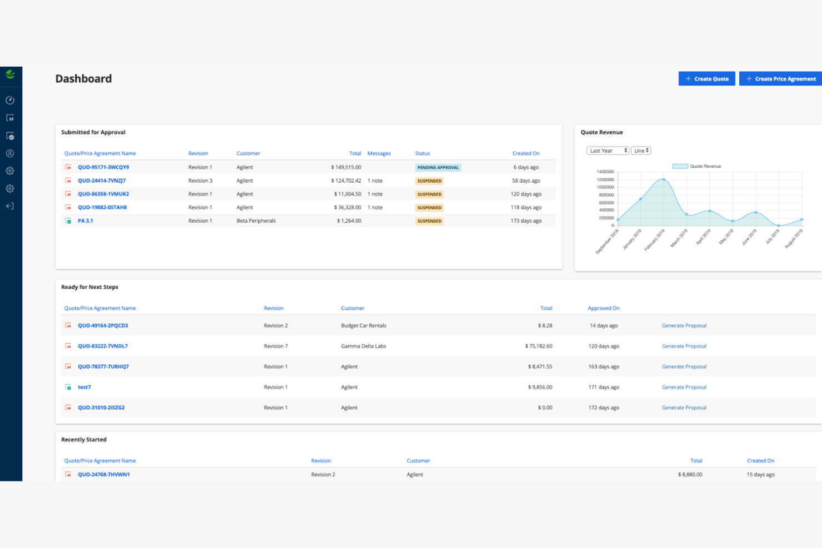This screenshot has height=548, width=822.
Task: Select the Quotes icon in the sidebar
Action: coord(10,118)
